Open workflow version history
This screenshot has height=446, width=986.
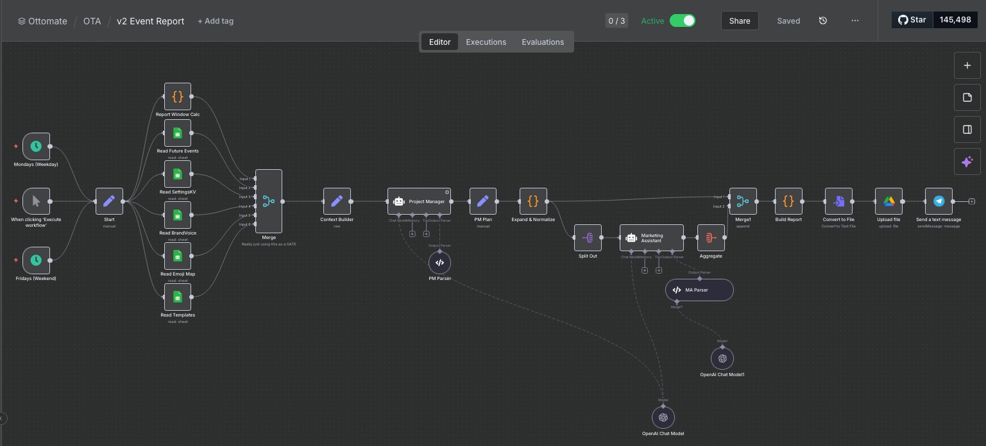click(823, 21)
